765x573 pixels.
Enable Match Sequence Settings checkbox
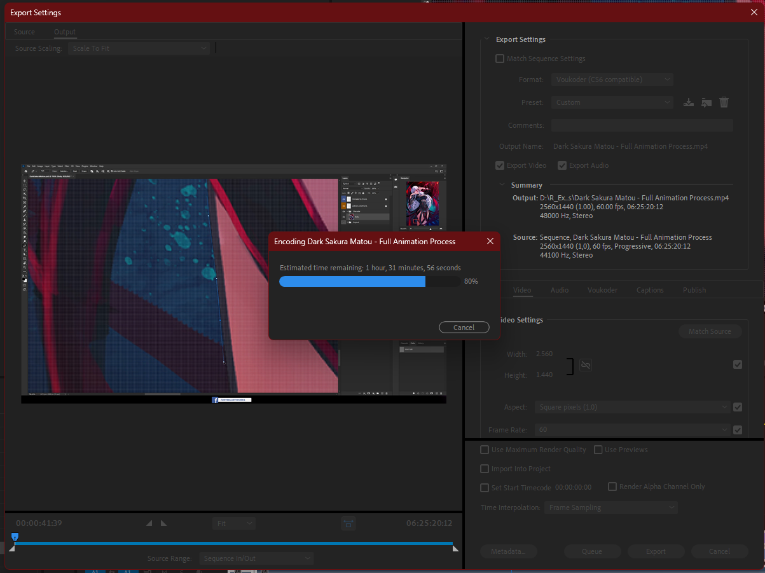pyautogui.click(x=500, y=59)
